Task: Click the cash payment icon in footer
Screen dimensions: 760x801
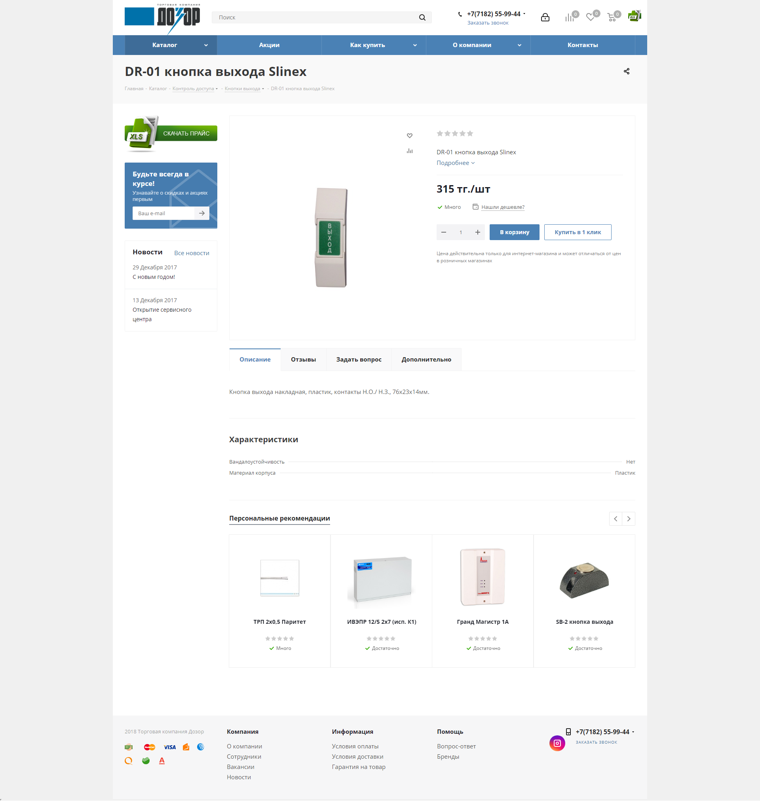Action: tap(128, 747)
